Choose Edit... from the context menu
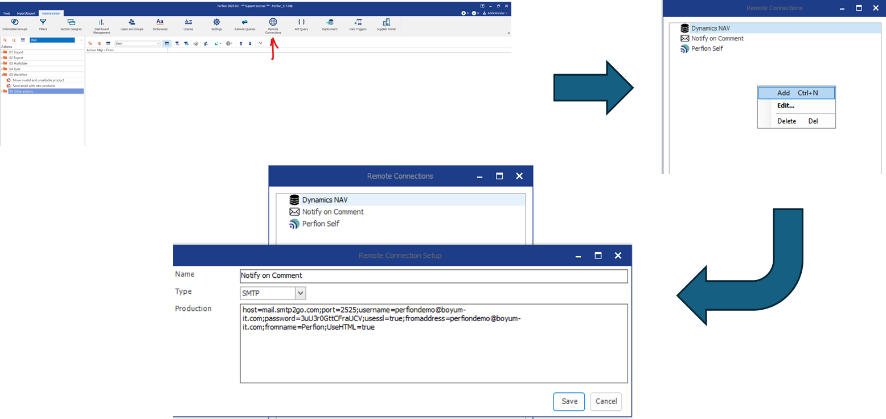 coord(797,105)
